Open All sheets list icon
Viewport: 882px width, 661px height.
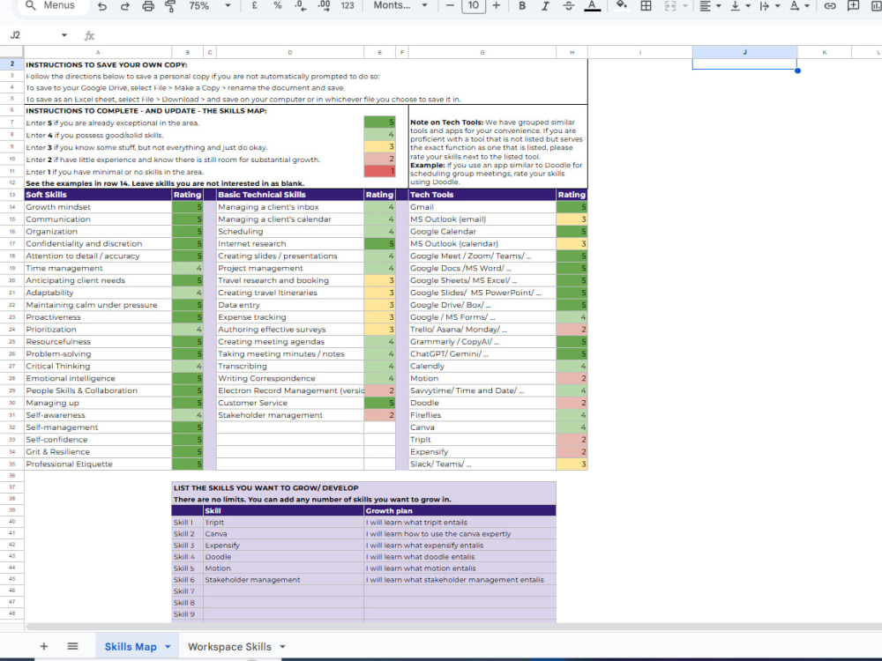point(72,646)
